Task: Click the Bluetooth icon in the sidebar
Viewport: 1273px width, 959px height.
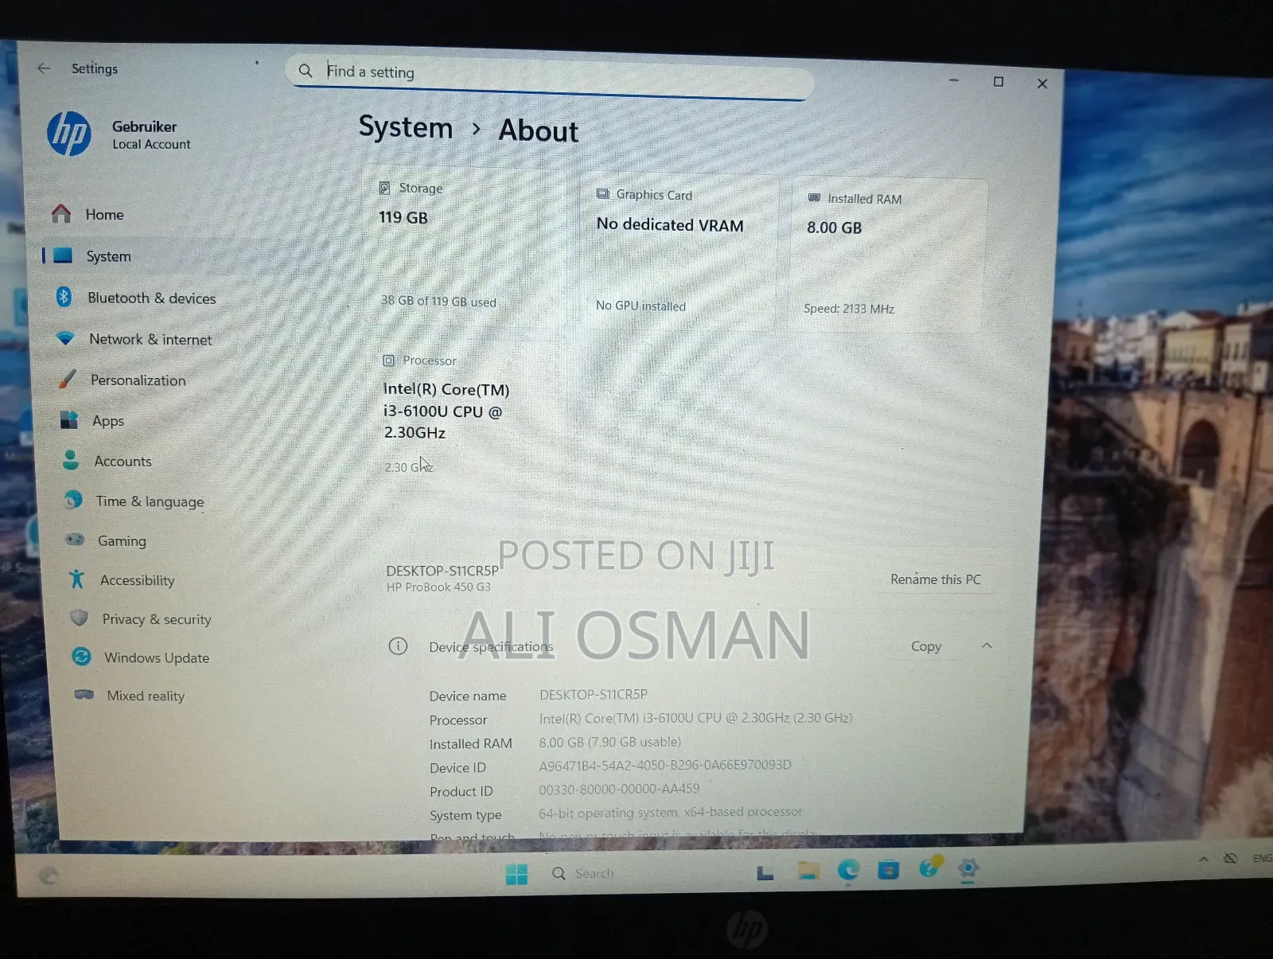Action: click(x=64, y=297)
